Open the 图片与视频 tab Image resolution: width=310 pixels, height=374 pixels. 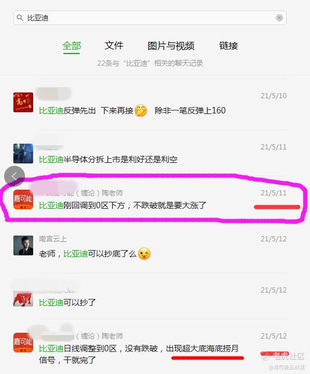click(171, 46)
